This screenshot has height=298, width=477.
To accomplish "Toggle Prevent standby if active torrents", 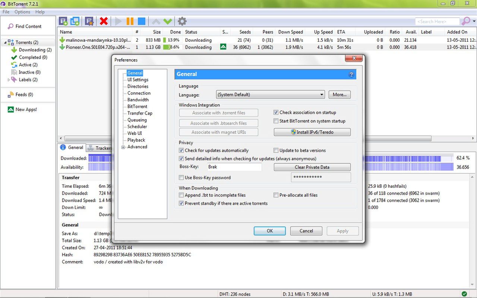I will (x=181, y=203).
